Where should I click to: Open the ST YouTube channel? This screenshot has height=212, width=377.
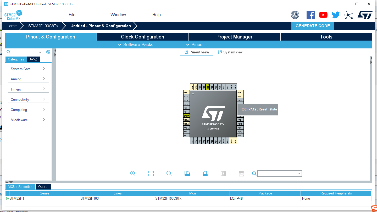323,15
